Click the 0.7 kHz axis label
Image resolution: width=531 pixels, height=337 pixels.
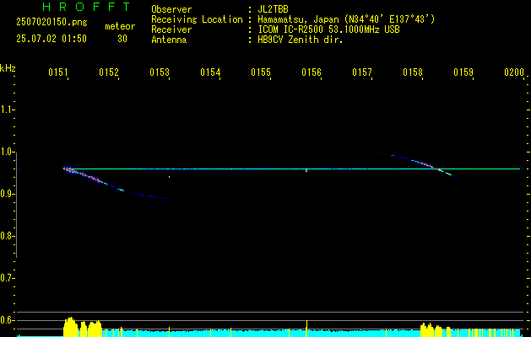pyautogui.click(x=7, y=278)
